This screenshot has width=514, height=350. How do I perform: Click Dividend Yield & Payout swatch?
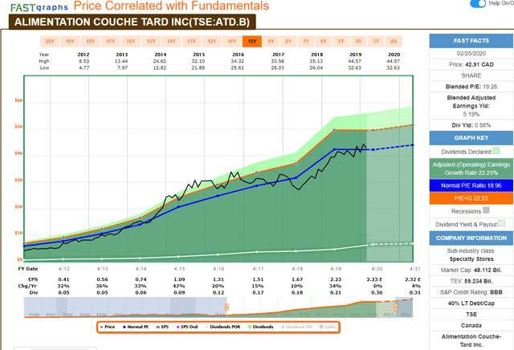[501, 223]
